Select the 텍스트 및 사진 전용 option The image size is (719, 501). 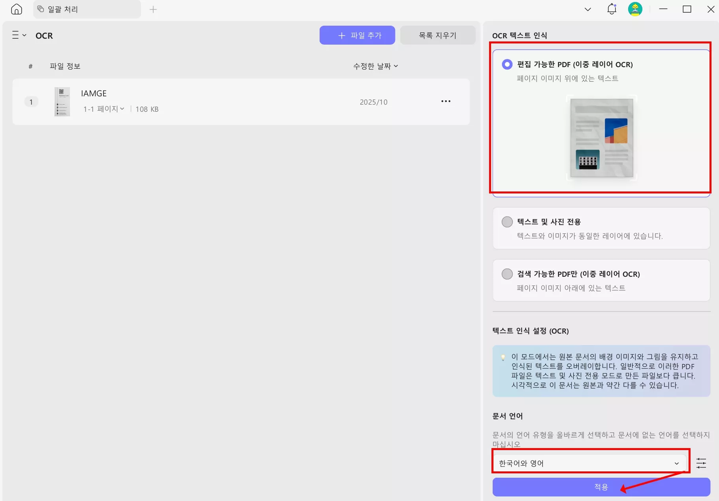click(x=507, y=222)
